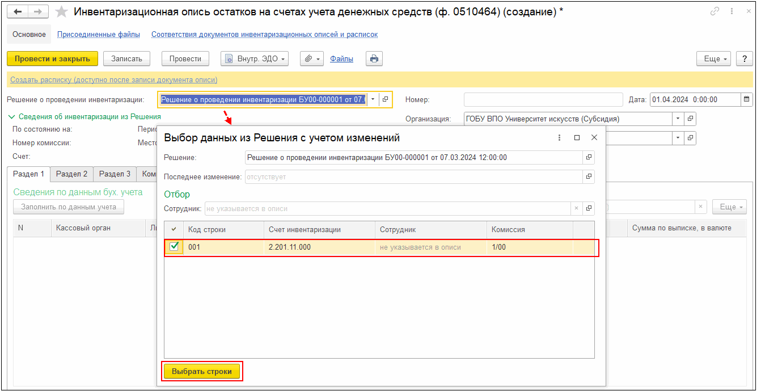Expand Организация dropdown arrow
This screenshot has width=757, height=391.
[x=679, y=119]
